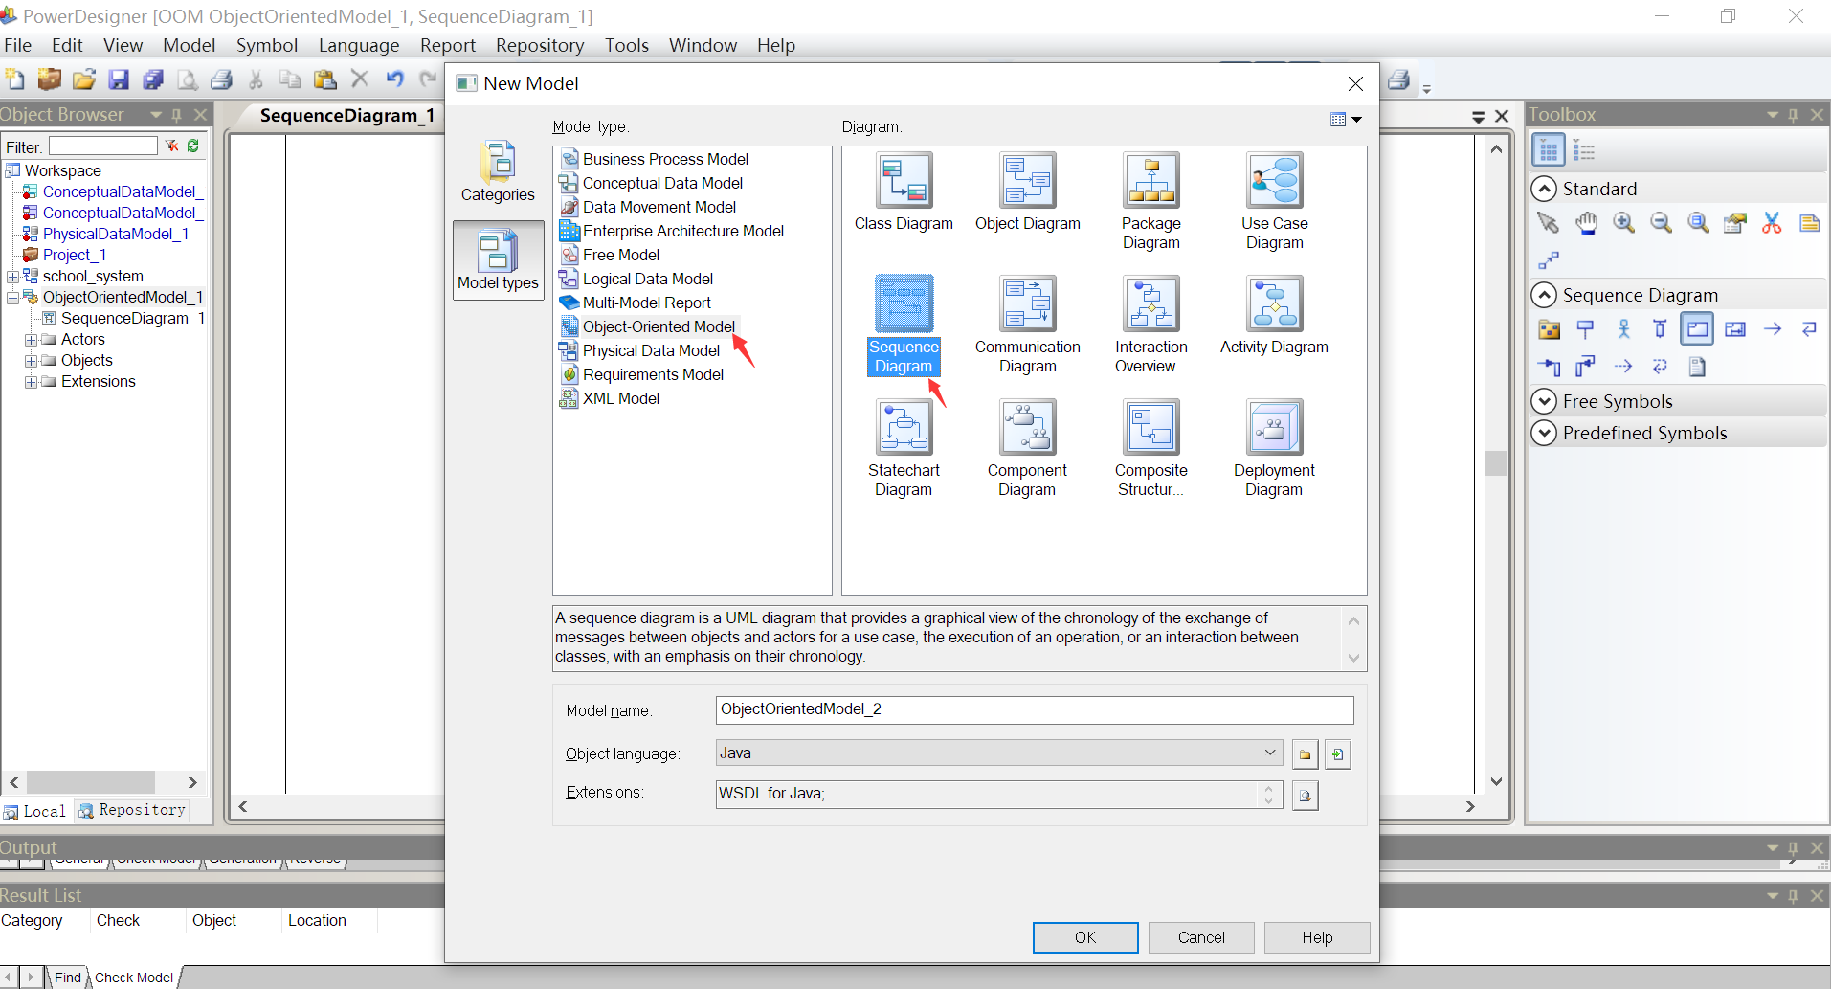Select the Grabber hand tool in Toolbox
Viewport: 1831px width, 989px height.
[1586, 223]
